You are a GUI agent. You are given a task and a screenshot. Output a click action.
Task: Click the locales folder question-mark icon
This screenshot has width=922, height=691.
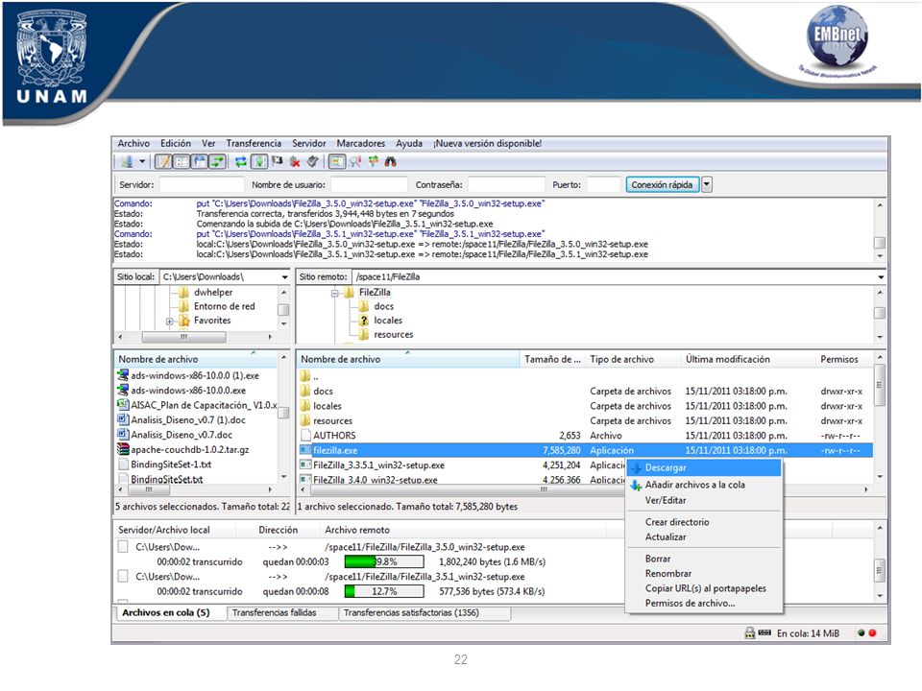[363, 321]
